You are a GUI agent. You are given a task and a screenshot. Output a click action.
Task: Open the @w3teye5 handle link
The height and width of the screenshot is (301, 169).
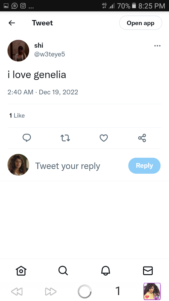tap(50, 54)
